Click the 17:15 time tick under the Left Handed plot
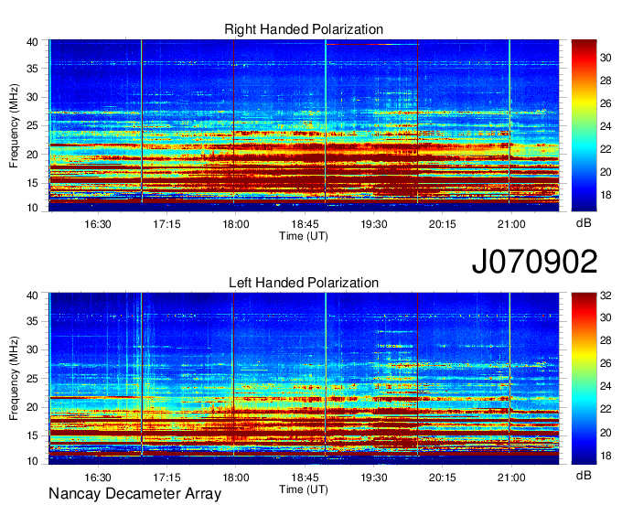 (166, 478)
